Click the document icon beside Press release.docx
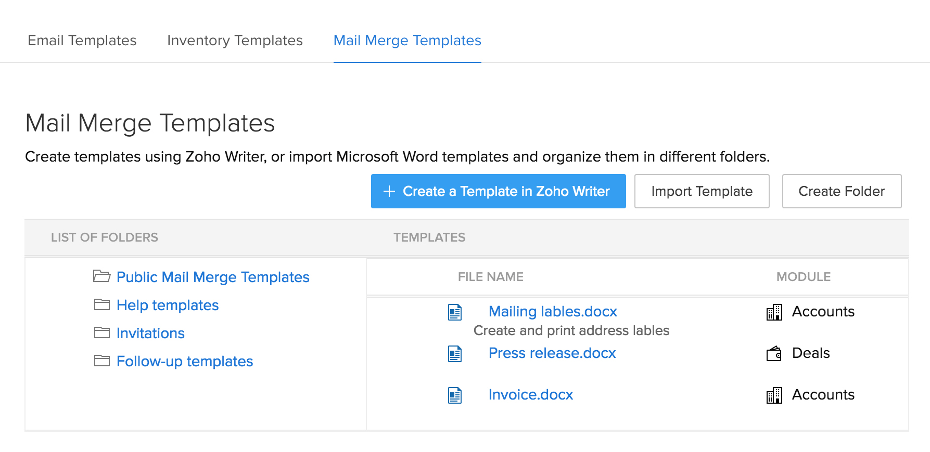Screen dimensions: 930x452 click(x=455, y=354)
